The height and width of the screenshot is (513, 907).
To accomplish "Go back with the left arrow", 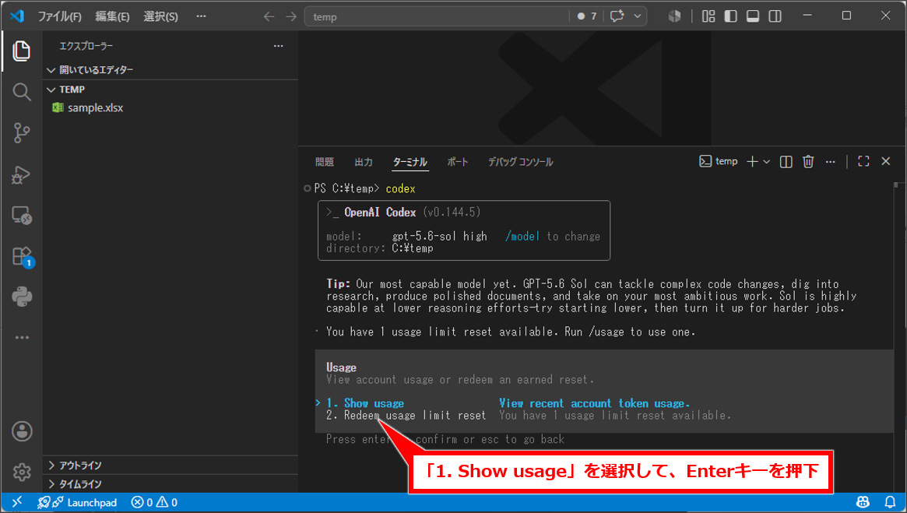I will [269, 17].
